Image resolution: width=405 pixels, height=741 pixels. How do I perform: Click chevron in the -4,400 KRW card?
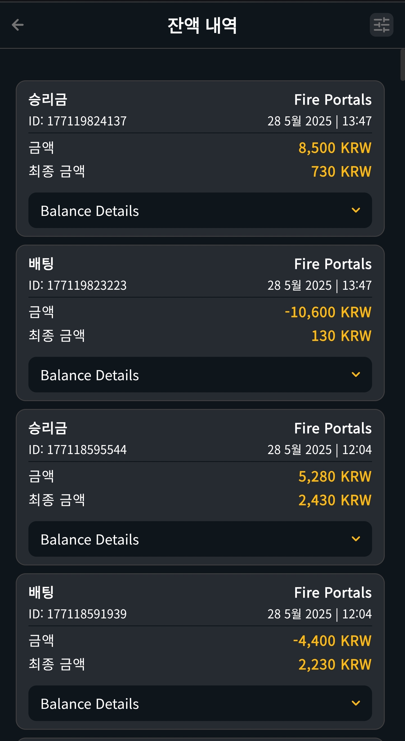[x=356, y=703]
